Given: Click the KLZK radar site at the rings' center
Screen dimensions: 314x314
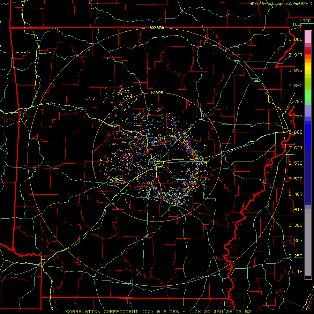Looking at the screenshot, I should [x=157, y=157].
